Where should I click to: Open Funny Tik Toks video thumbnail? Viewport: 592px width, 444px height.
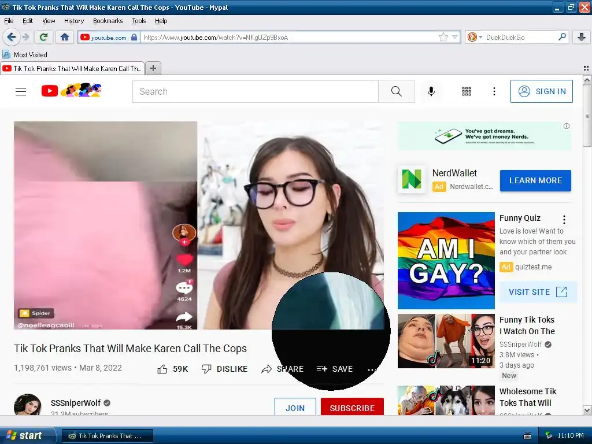pos(446,341)
